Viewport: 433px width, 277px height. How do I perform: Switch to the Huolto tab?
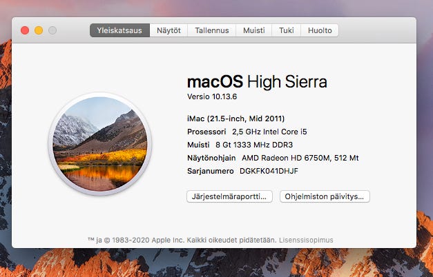point(320,30)
